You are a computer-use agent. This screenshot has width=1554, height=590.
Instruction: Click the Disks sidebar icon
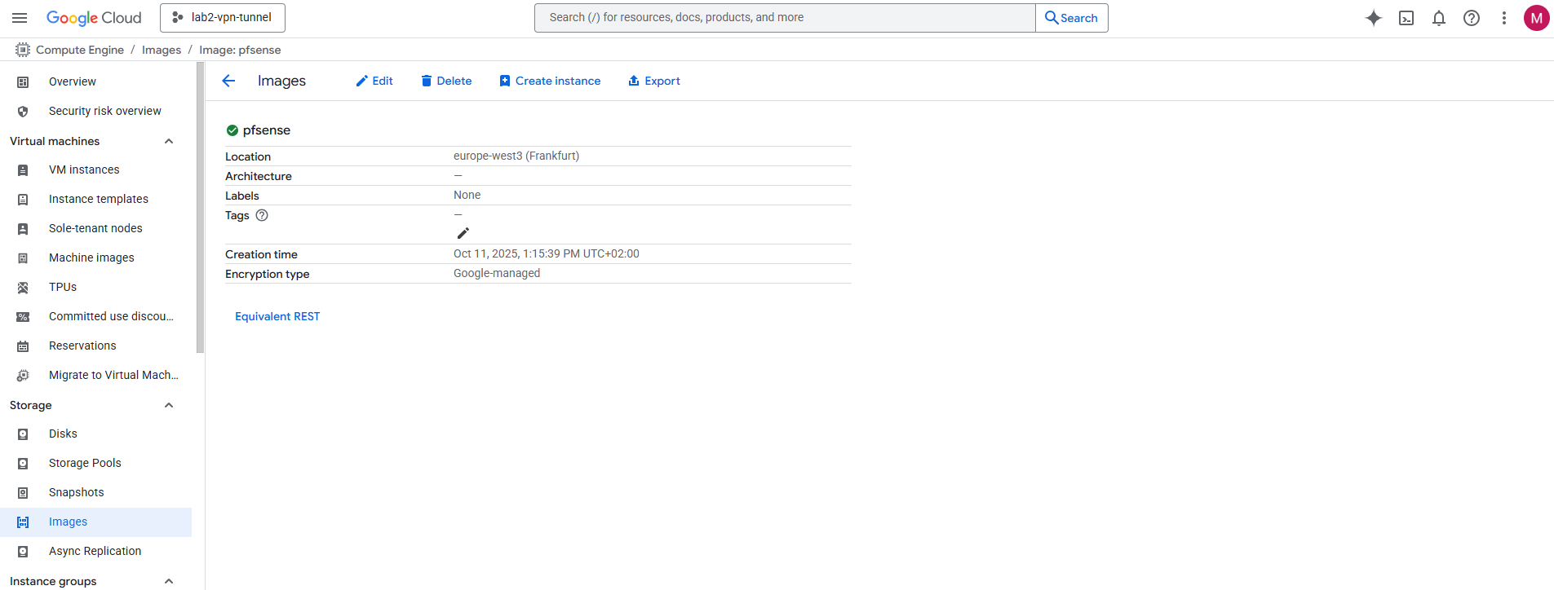tap(23, 434)
